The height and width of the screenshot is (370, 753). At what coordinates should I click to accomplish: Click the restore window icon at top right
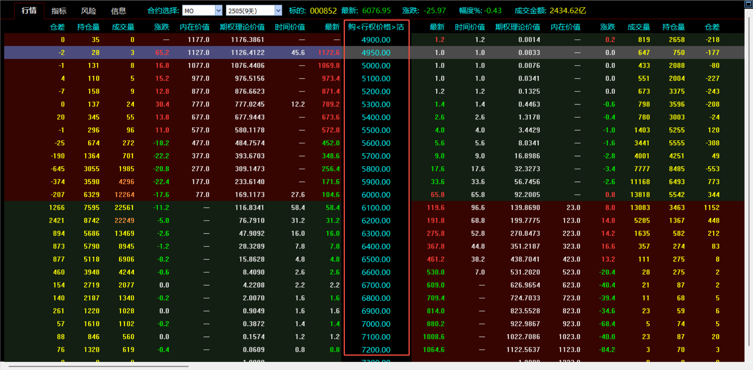click(748, 4)
